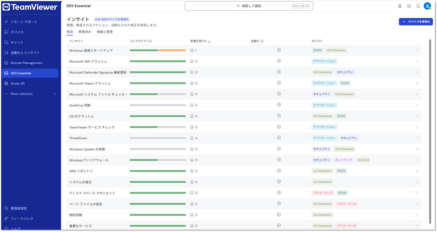Screen dimensions: 437x232
Task: Toggle automation status for システムの復元 row
Action: (279, 182)
